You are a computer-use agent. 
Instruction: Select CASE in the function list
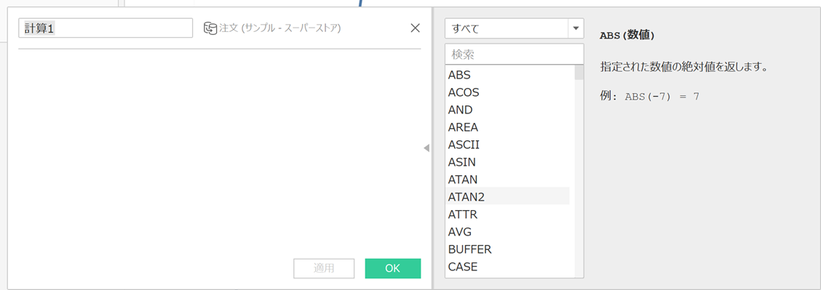[507, 267]
